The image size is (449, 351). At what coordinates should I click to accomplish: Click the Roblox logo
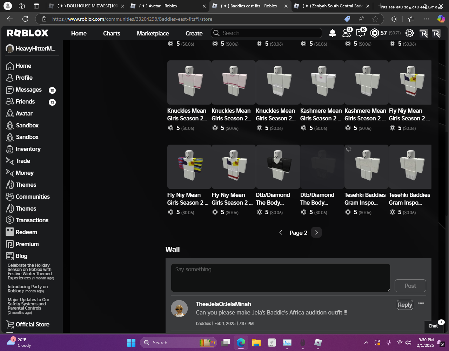(28, 33)
